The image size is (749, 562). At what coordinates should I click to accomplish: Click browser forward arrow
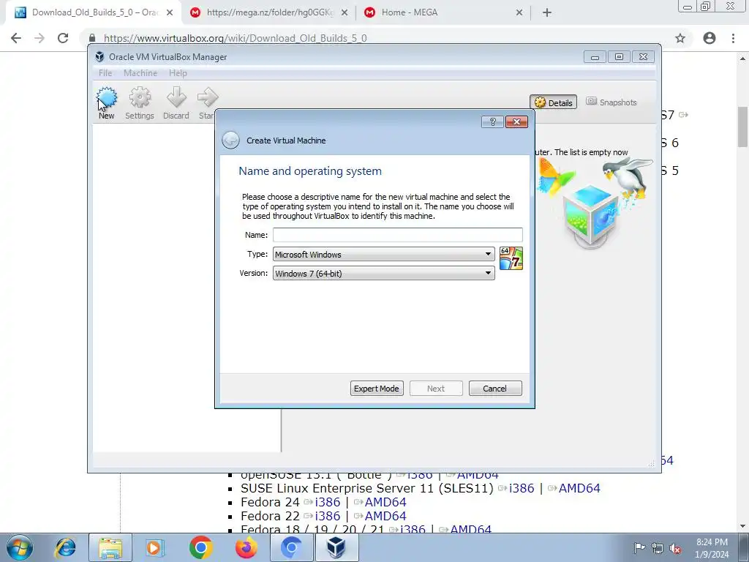tap(39, 38)
